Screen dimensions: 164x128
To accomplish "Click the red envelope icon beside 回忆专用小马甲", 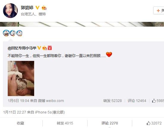I will [50, 48].
